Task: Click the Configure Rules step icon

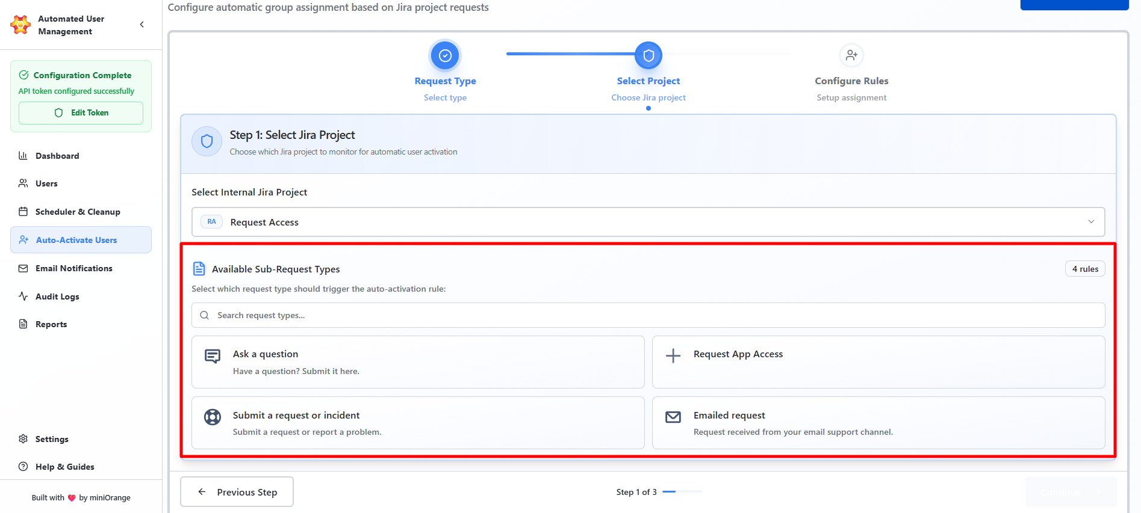Action: point(851,55)
